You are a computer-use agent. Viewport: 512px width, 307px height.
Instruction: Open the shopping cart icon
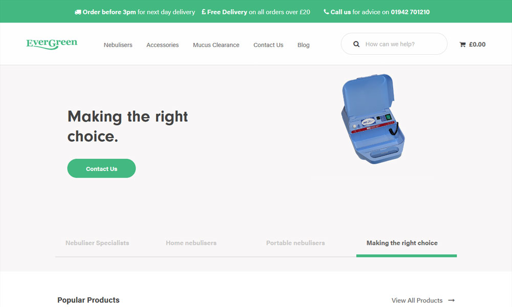463,45
